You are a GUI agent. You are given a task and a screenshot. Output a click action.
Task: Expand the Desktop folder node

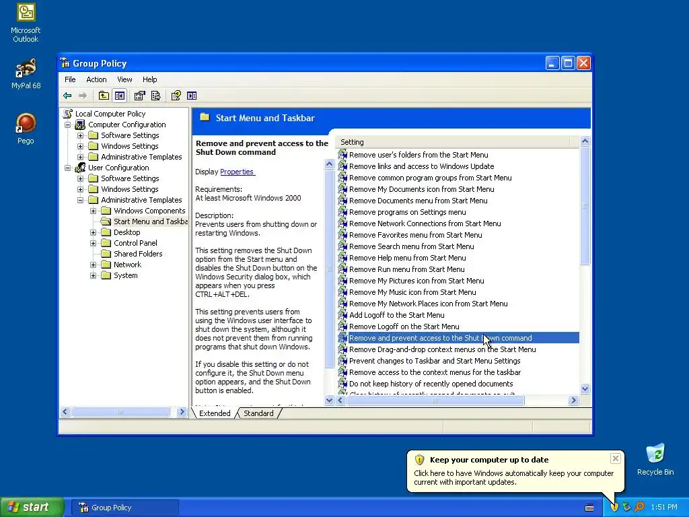point(93,232)
